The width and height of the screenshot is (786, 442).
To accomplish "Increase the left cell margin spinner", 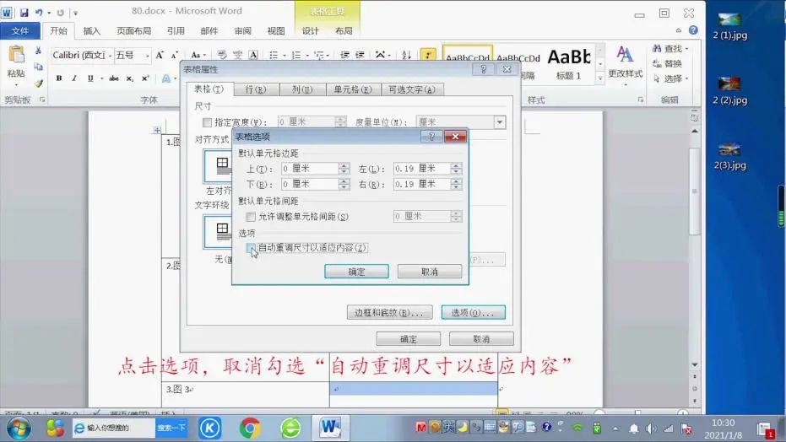I will 457,165.
